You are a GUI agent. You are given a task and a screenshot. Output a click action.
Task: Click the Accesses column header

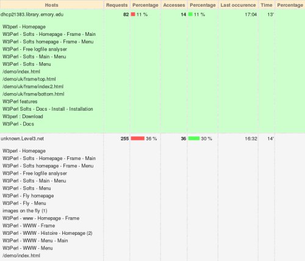pos(174,5)
